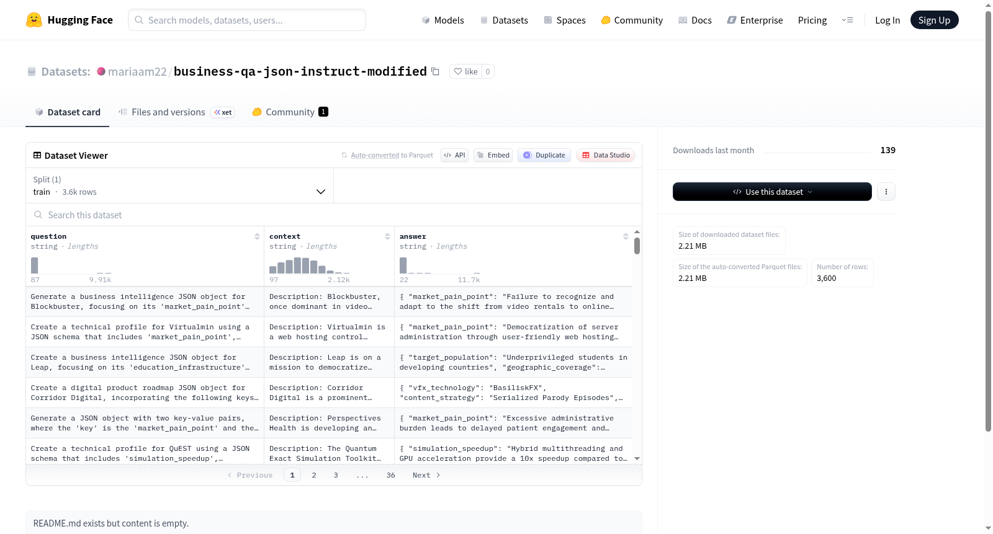Go to Models in the top navigation
The height and width of the screenshot is (534, 993).
pos(443,20)
